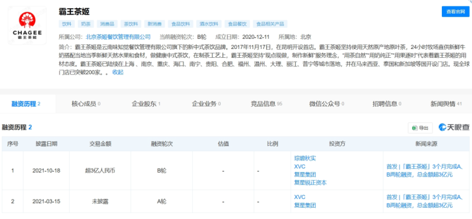472x219 pixels.
Task: Switch to the 企业股东 tab
Action: pos(146,104)
